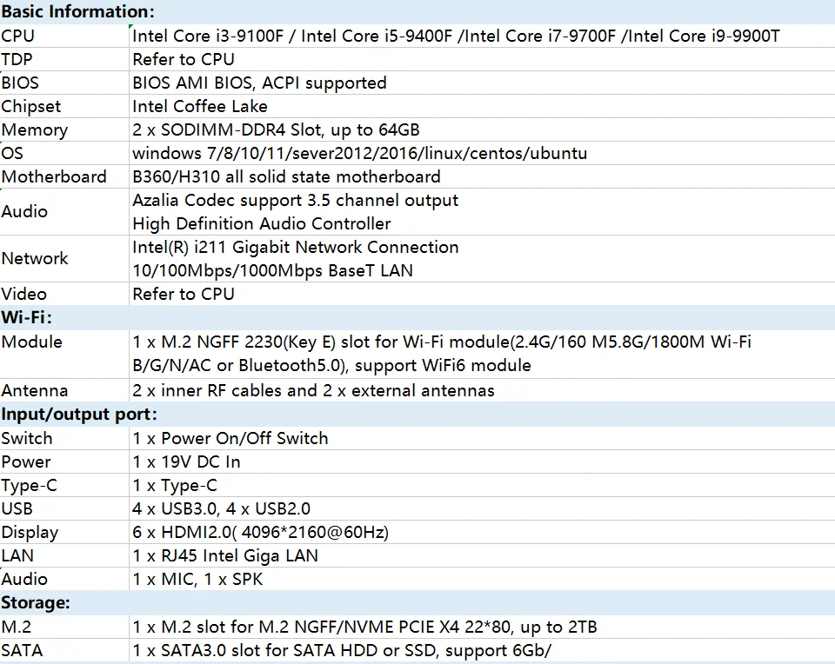Image resolution: width=835 pixels, height=664 pixels.
Task: Select 'Intel(R) i211 Gigabit Network Connection' line
Action: point(296,248)
